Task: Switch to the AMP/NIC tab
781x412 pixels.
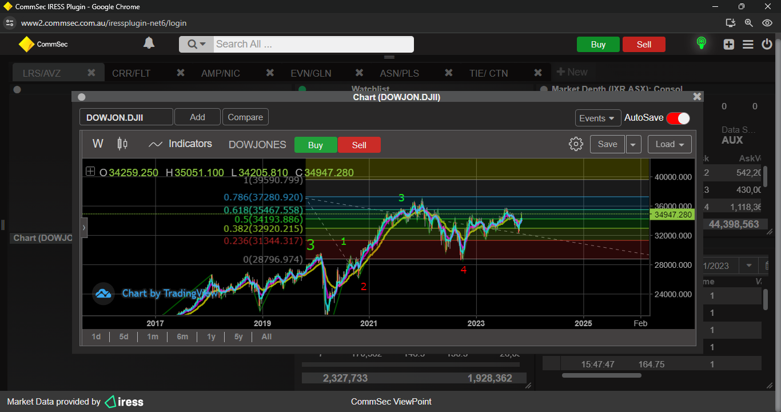Action: (x=221, y=73)
